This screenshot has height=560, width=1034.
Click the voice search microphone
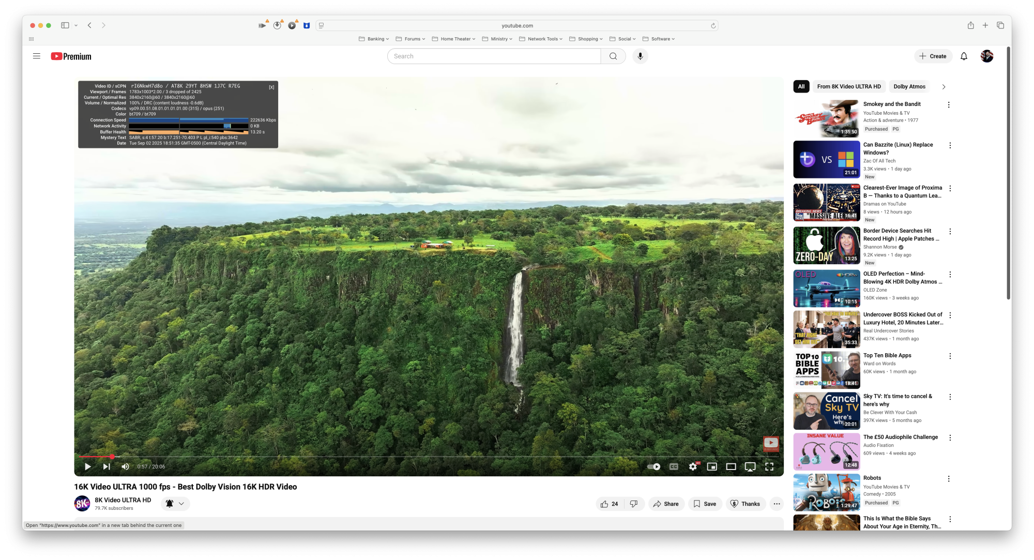tap(640, 56)
